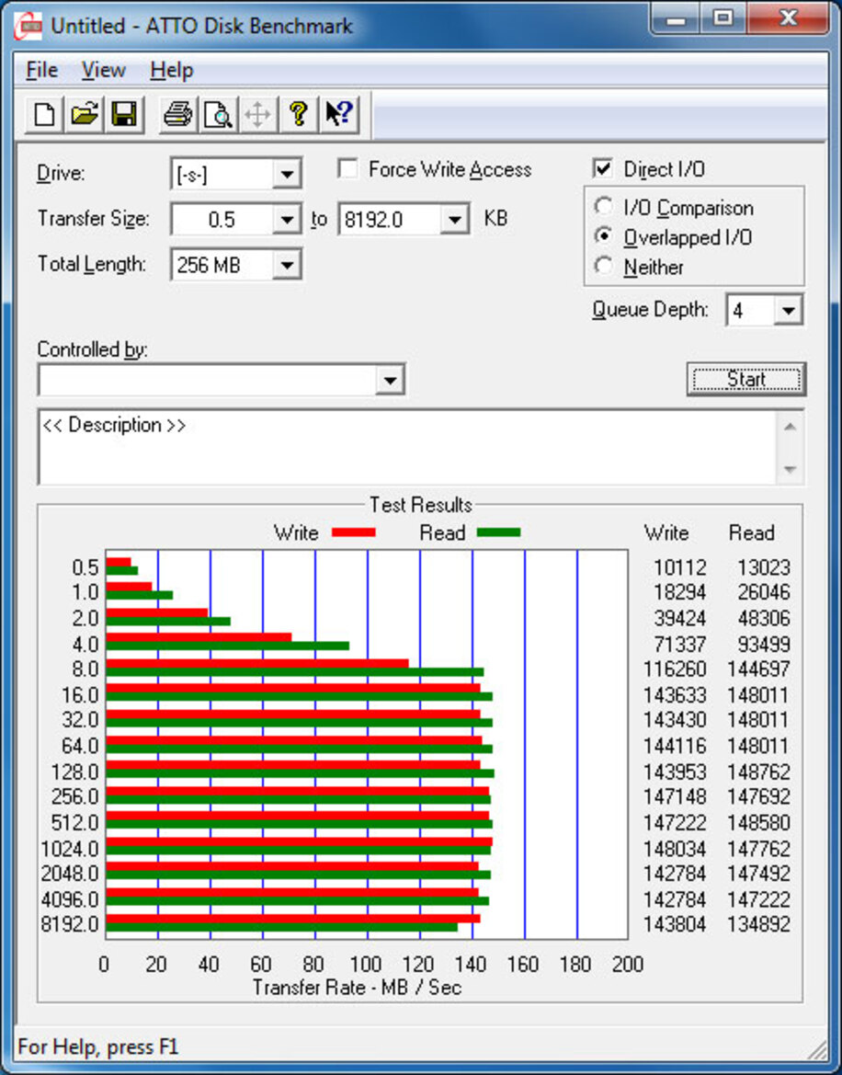This screenshot has height=1075, width=842.
Task: Open the File menu
Action: [41, 70]
